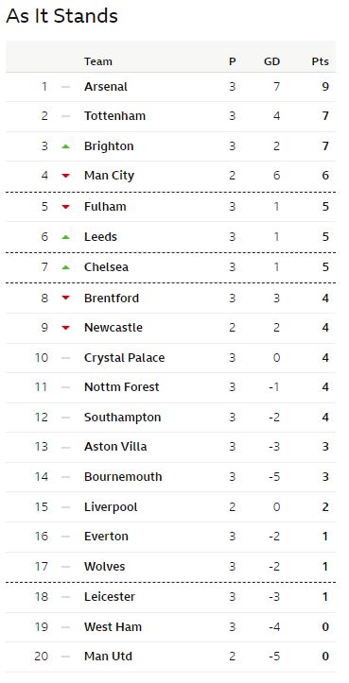Click the red down arrow beside Newcastle

pyautogui.click(x=65, y=328)
